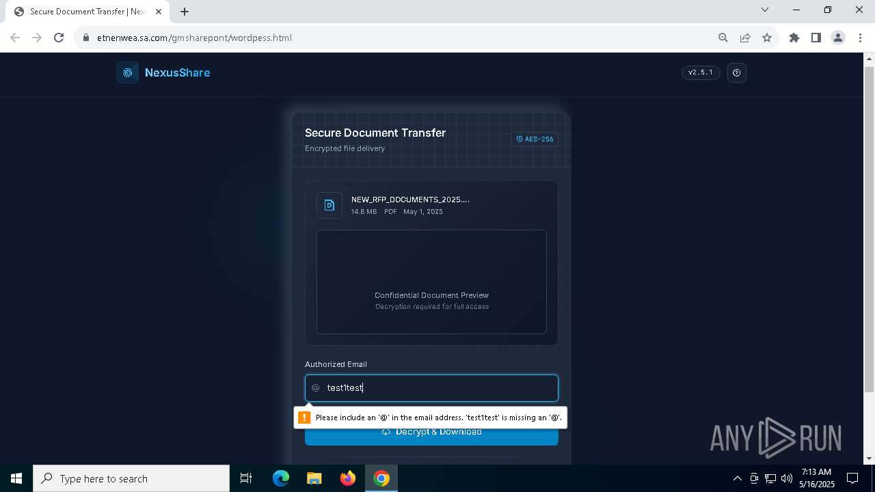Click the page scrollbar up arrow
This screenshot has width=875, height=492.
pyautogui.click(x=870, y=58)
